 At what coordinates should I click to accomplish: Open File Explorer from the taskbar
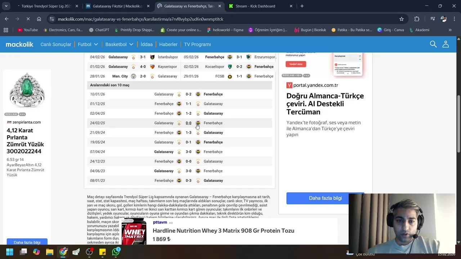pyautogui.click(x=50, y=252)
